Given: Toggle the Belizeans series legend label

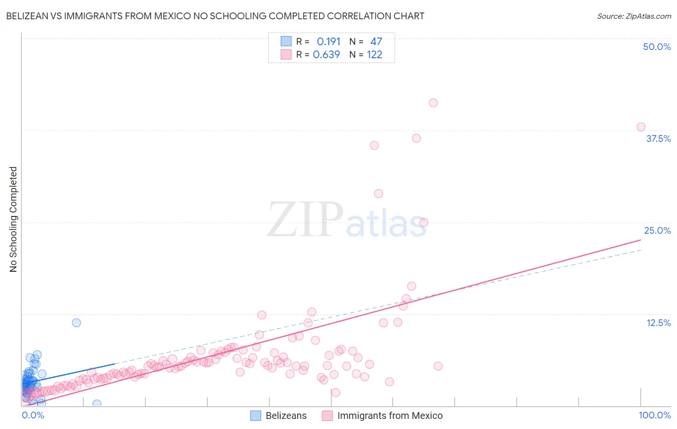Looking at the screenshot, I should tap(286, 416).
